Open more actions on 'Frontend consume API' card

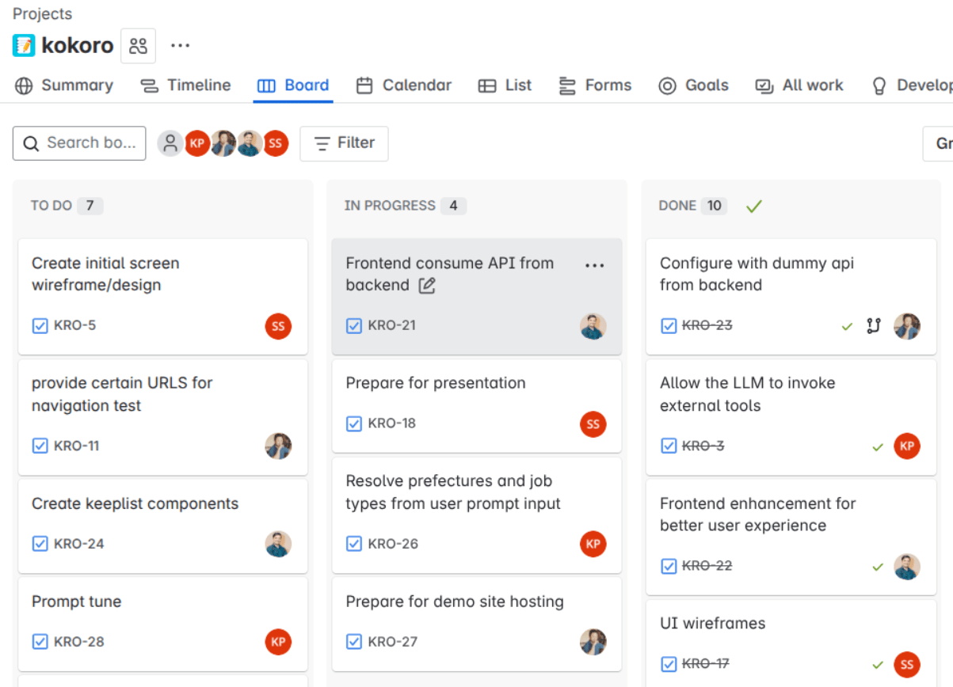(594, 266)
